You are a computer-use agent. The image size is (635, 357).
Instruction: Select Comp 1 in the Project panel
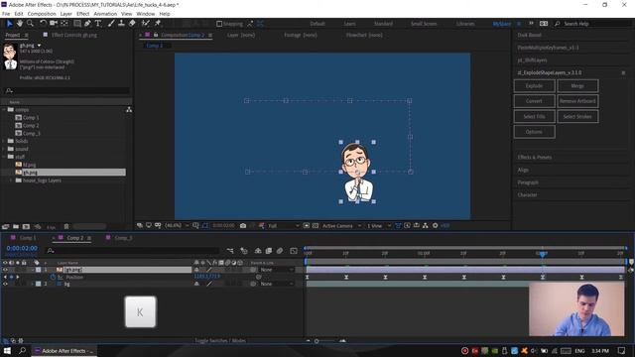click(x=31, y=117)
